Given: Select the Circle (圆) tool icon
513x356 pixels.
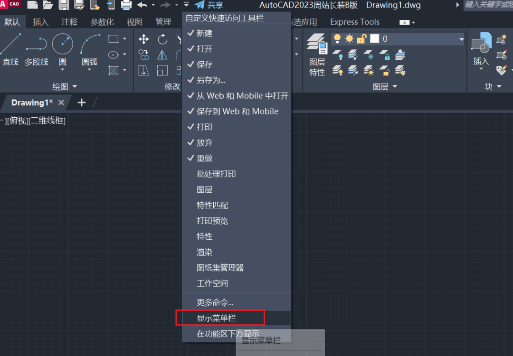Looking at the screenshot, I should point(63,44).
